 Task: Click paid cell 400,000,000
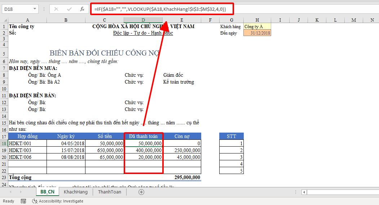tap(143, 150)
